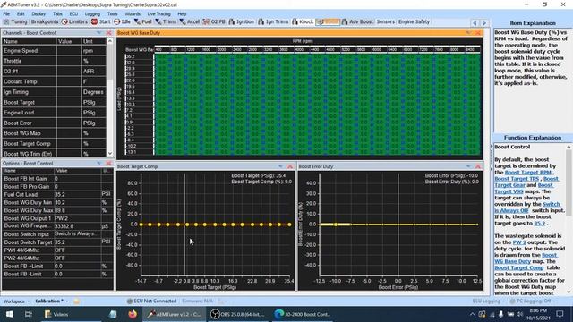
Task: Open Boost Target Comp dropdown arrow
Action: [280, 166]
